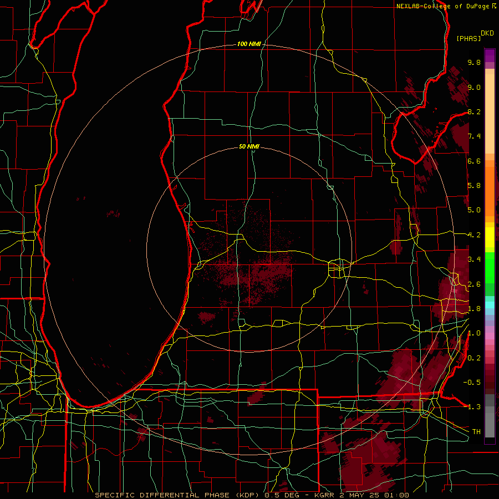Click the 7.4 legend value
The height and width of the screenshot is (499, 499).
pyautogui.click(x=474, y=136)
